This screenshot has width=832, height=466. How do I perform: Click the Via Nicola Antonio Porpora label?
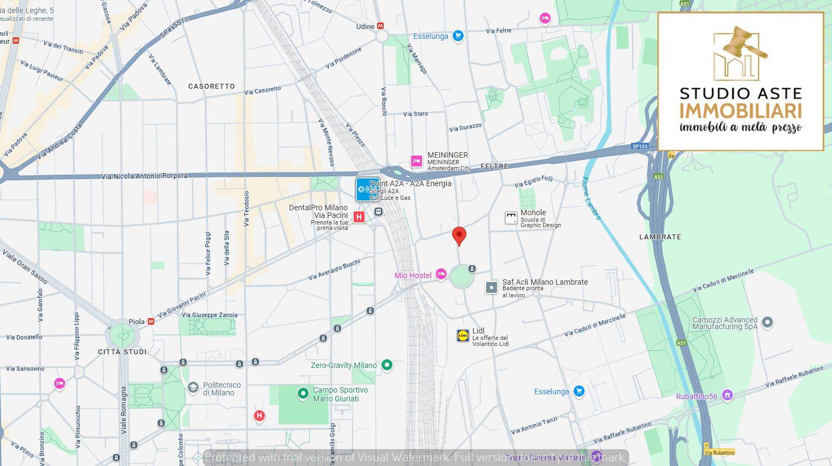145,176
